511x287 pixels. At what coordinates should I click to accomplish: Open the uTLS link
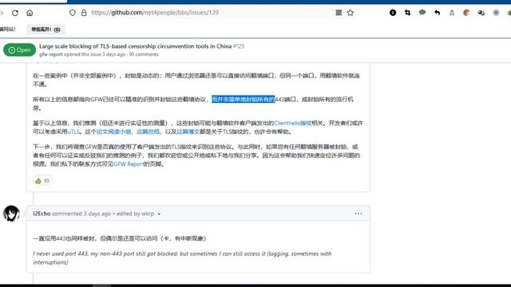73,132
